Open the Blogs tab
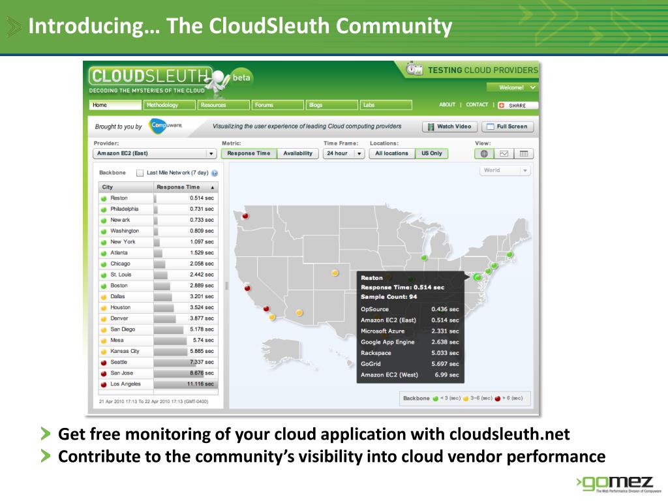668x501 pixels. [x=332, y=105]
